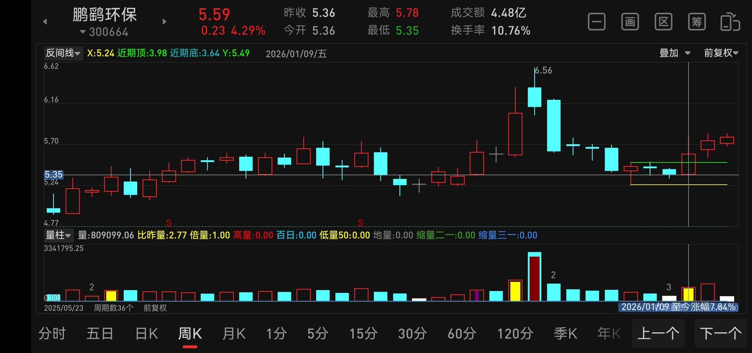Click first red S signal marker
Screen dimensions: 752x353
click(x=169, y=223)
